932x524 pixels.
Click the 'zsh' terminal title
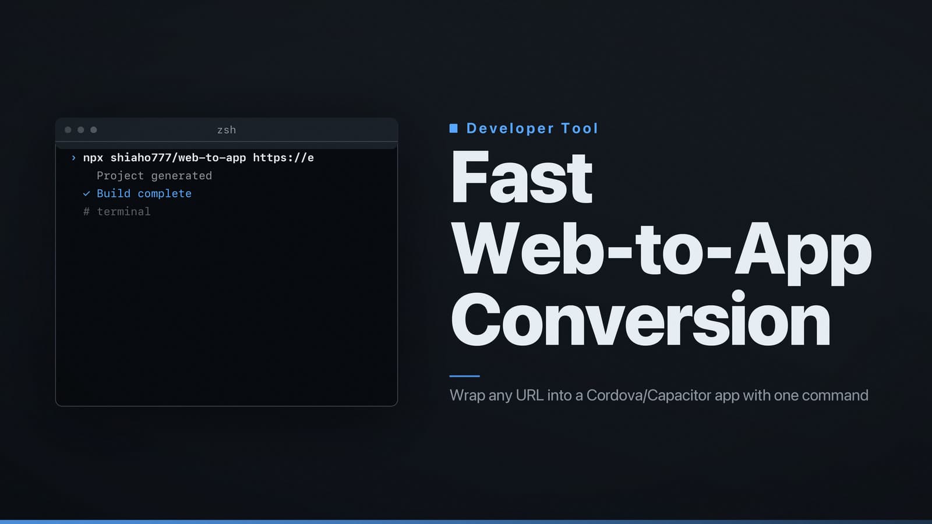pyautogui.click(x=227, y=130)
